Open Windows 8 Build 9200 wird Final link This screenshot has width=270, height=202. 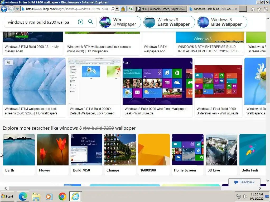click(x=156, y=111)
